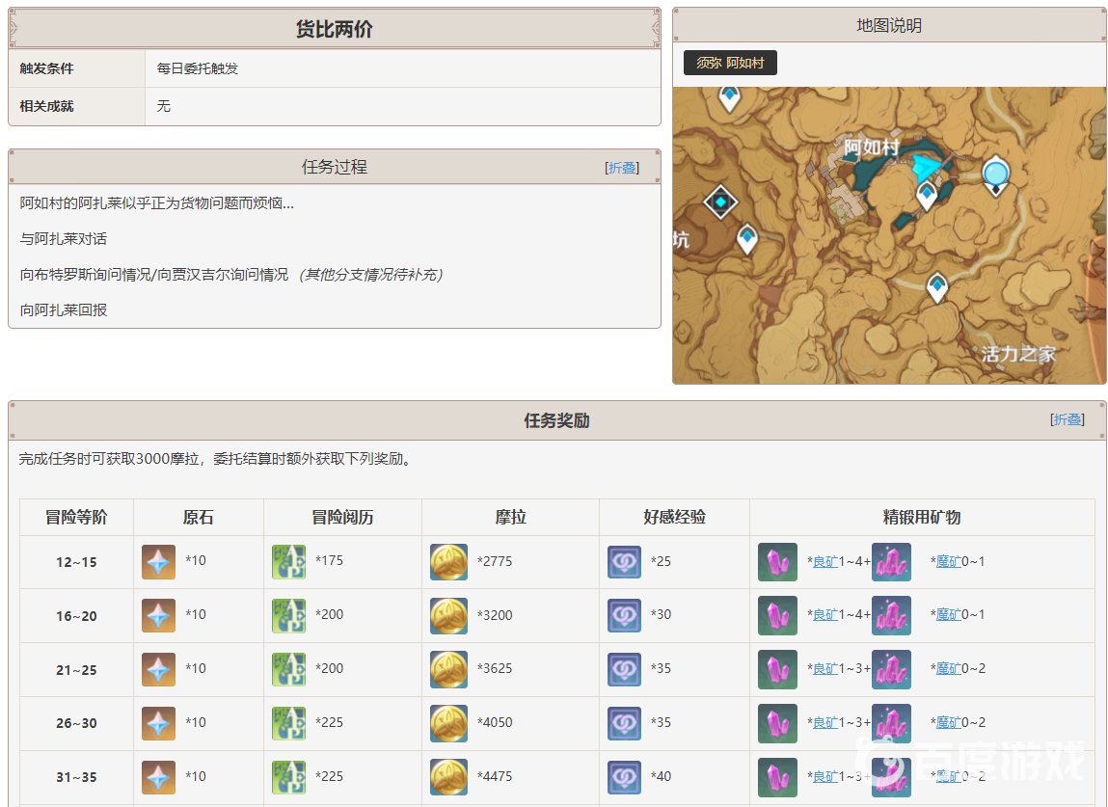Click the primogem icon in the 16~20 row

(x=158, y=615)
